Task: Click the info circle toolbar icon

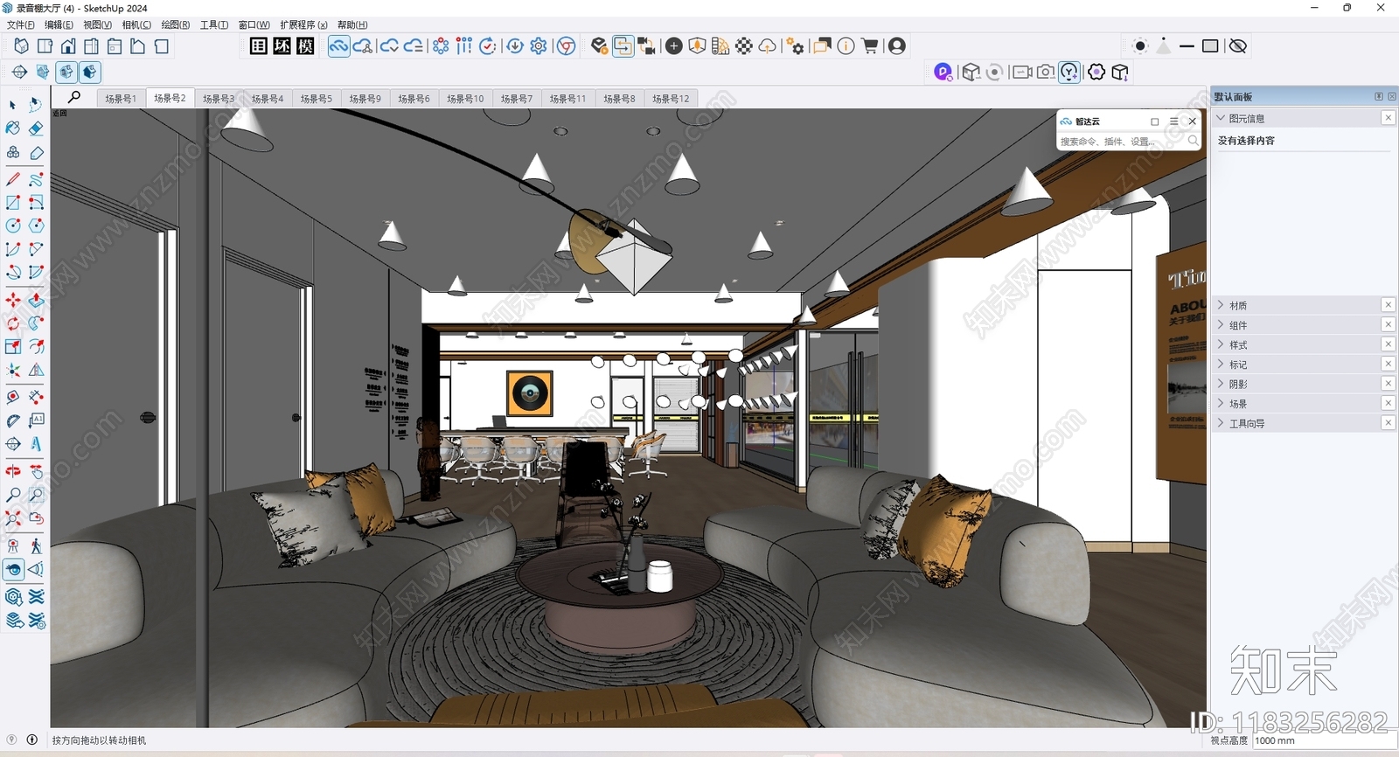Action: [846, 46]
